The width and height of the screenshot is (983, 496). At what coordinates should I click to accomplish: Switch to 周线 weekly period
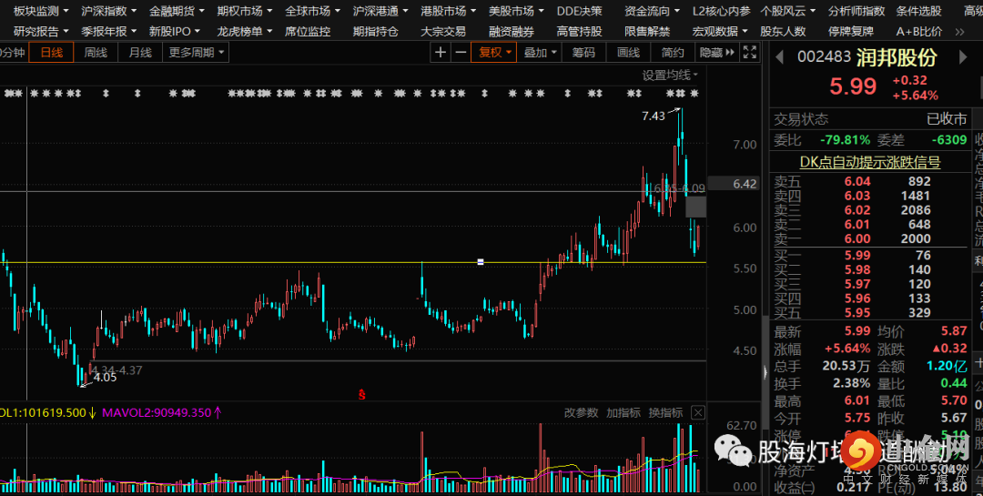click(x=96, y=53)
